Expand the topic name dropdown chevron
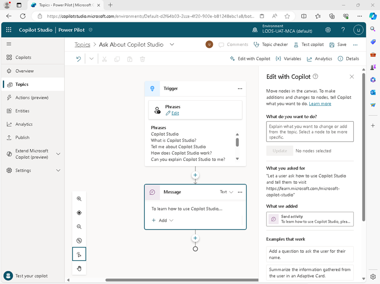Screen dimensions: 380x284 [x=172, y=45]
